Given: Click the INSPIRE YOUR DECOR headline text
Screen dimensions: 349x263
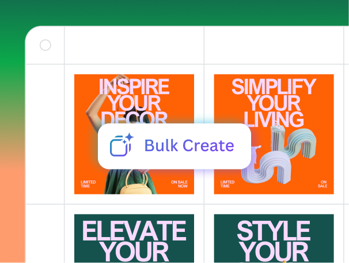Looking at the screenshot, I should pos(134,102).
